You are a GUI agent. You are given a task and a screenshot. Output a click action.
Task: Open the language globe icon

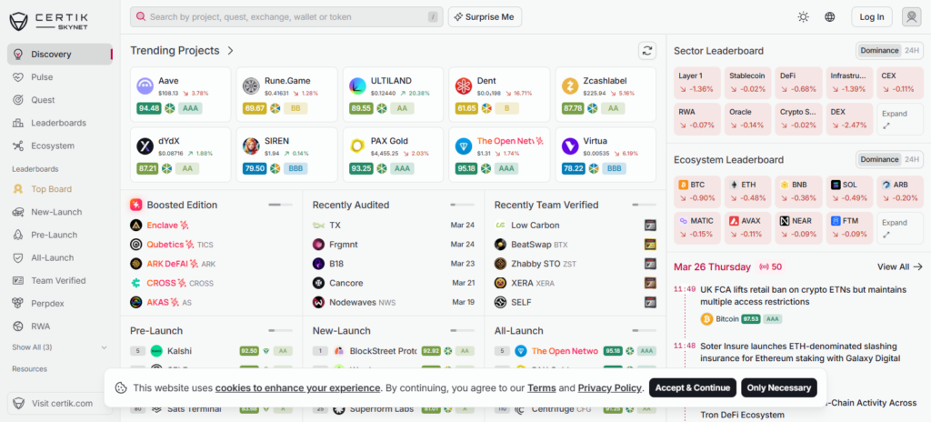(x=829, y=16)
